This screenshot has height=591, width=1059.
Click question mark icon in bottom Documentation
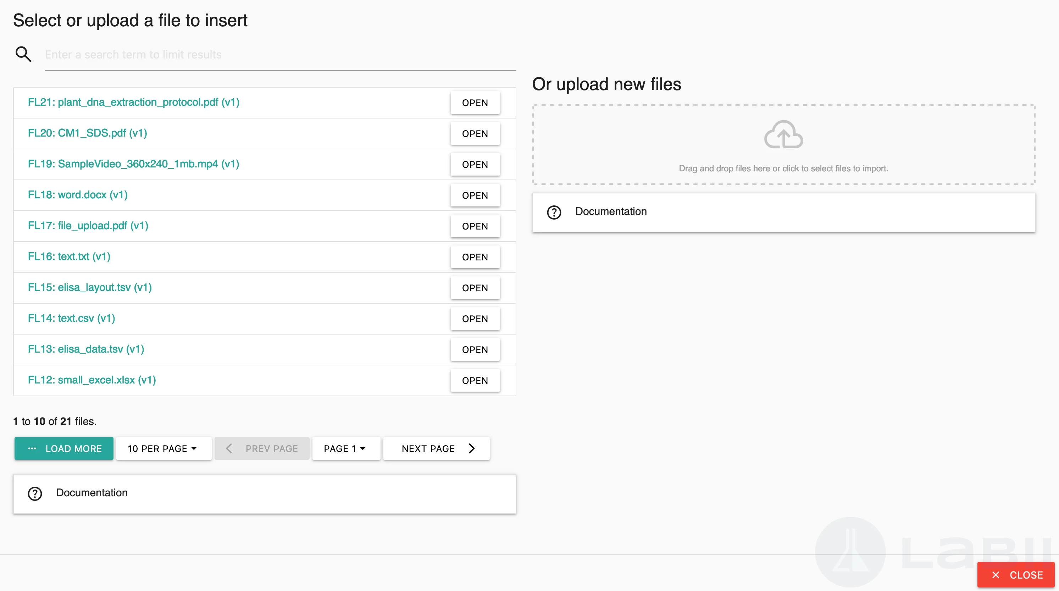[x=35, y=493]
